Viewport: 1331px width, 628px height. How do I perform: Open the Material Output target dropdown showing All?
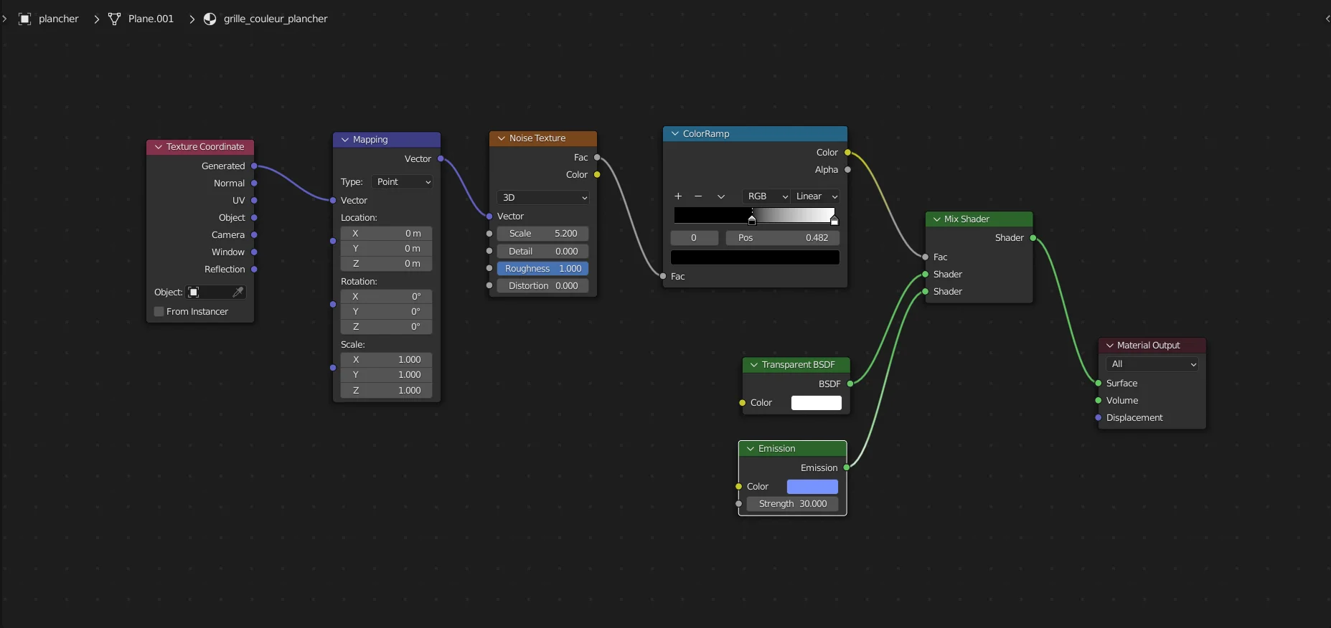pyautogui.click(x=1152, y=364)
